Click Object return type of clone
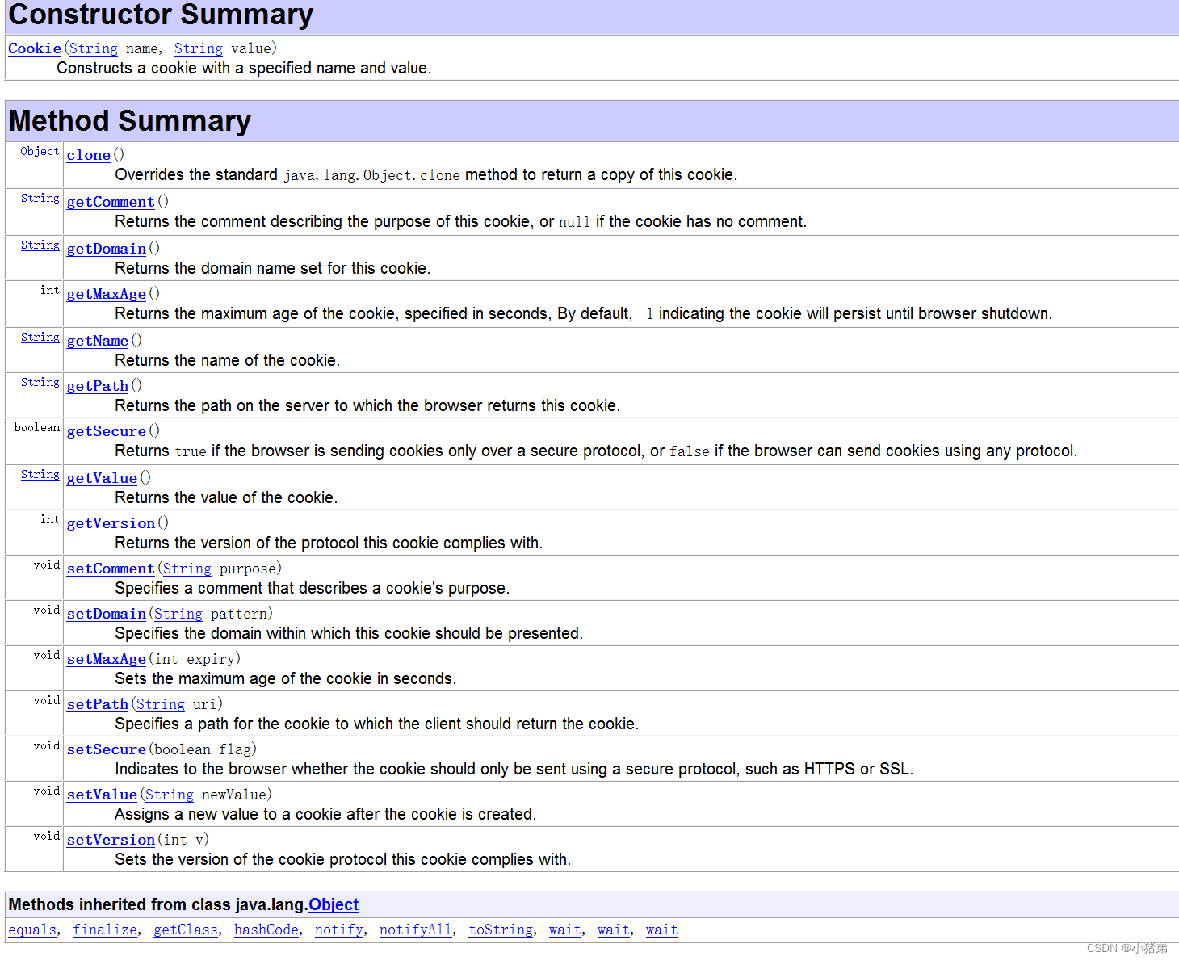This screenshot has width=1179, height=961. (x=40, y=152)
